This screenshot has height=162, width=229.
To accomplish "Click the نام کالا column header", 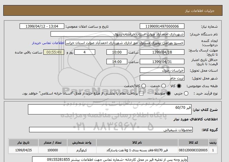I will (137, 142).
